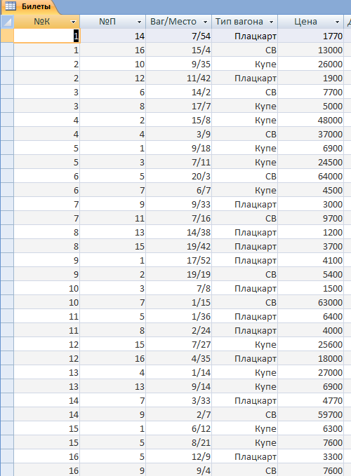Click the cell with price 1770

(x=310, y=36)
